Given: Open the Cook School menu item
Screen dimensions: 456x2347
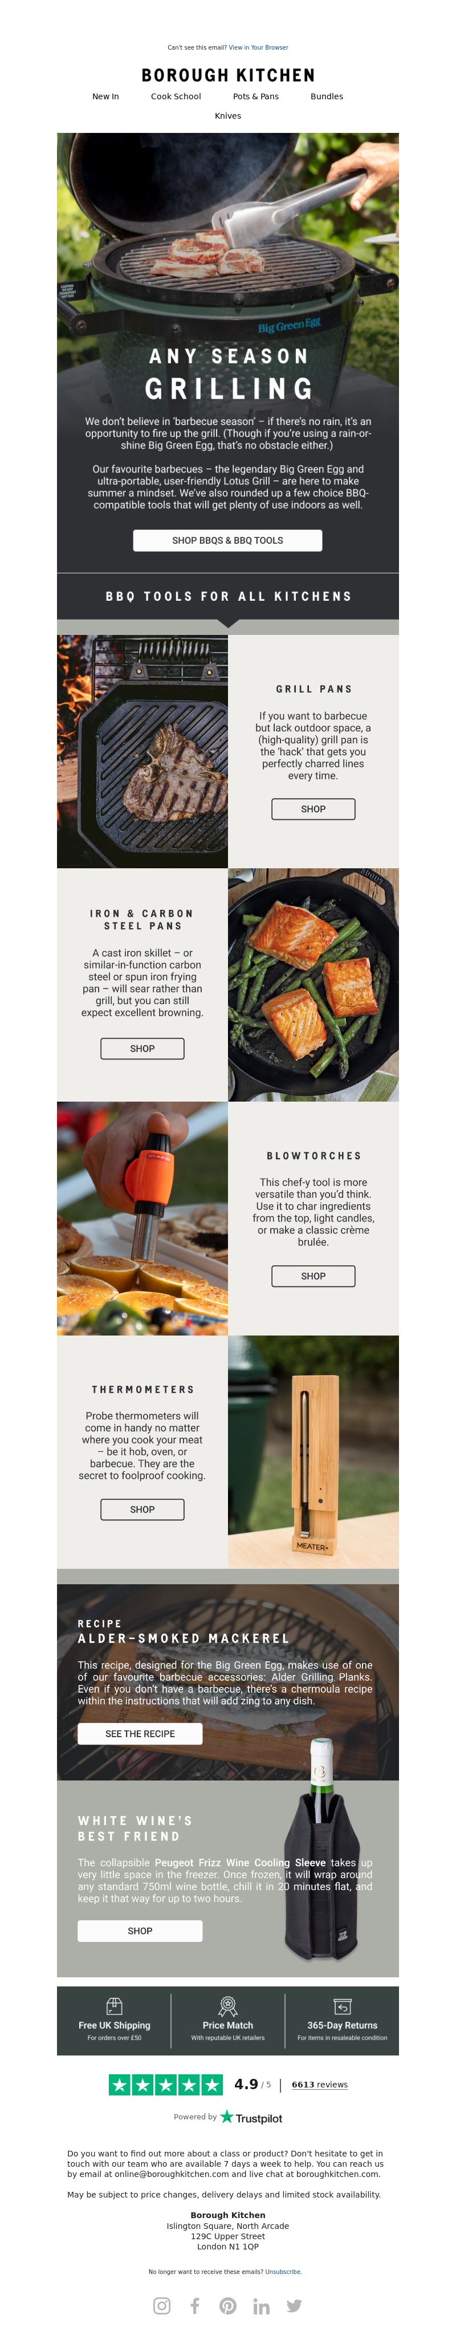Looking at the screenshot, I should 176,96.
